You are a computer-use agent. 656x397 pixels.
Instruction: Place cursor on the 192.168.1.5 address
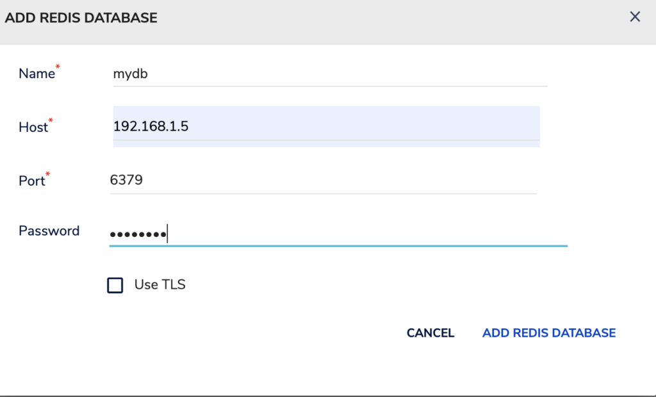click(x=151, y=126)
